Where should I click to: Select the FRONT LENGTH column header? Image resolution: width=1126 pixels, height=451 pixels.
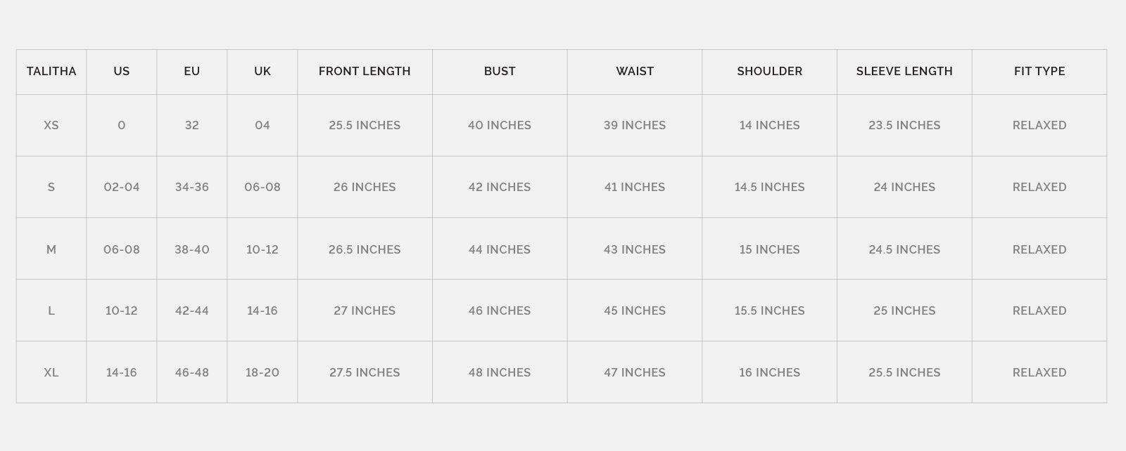point(365,71)
